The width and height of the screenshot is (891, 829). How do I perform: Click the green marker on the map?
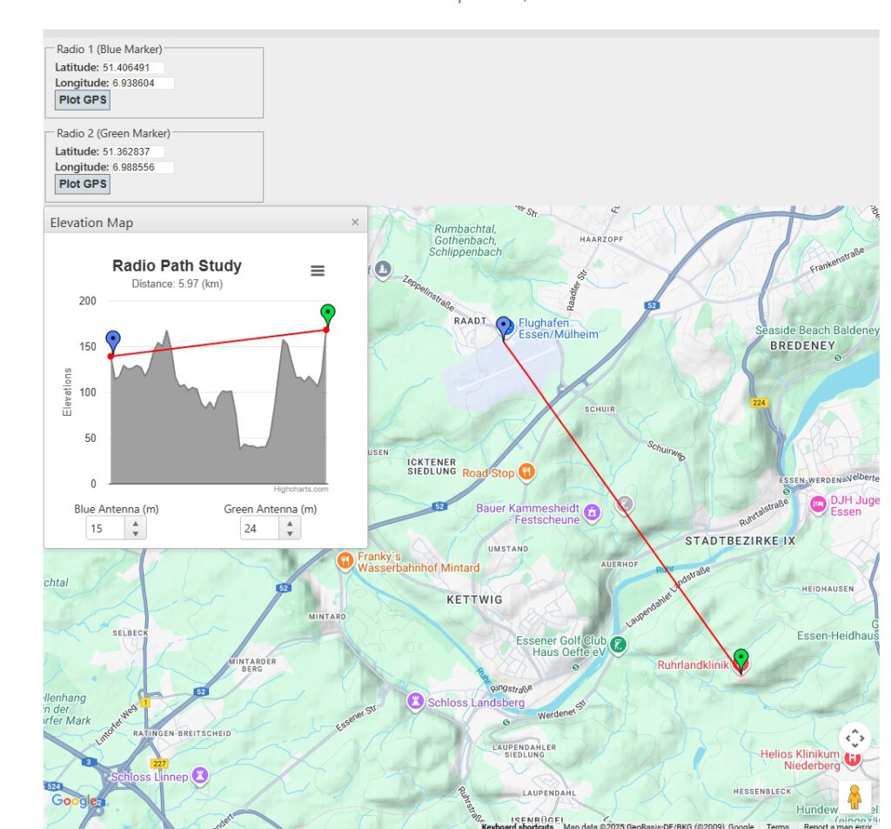740,658
